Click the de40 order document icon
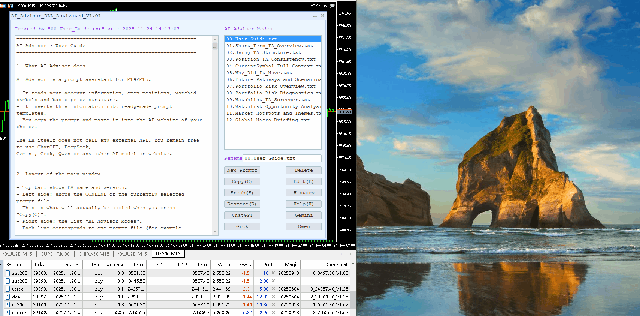The height and width of the screenshot is (316, 640). point(7,297)
